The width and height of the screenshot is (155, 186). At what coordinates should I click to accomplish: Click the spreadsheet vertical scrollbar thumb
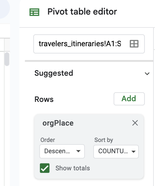(7, 59)
